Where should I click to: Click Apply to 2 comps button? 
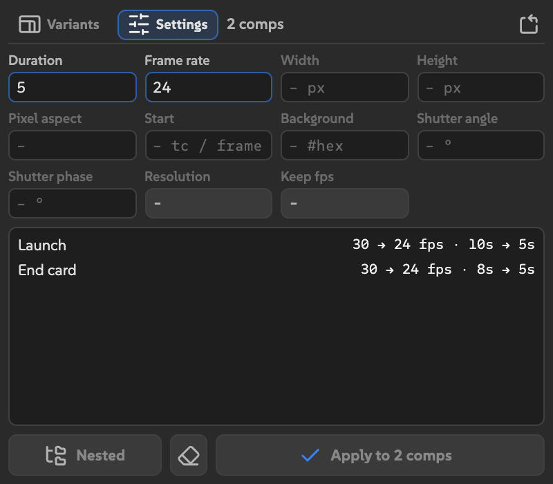[x=379, y=455]
